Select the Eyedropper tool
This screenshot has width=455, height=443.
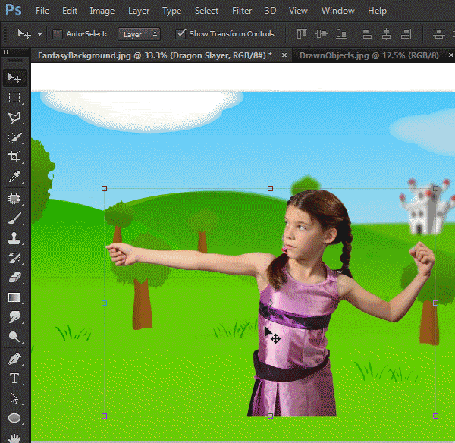point(14,176)
